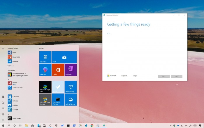This screenshot has height=128, width=204.
Task: Click the Back button in Setup window
Action: tap(164, 76)
